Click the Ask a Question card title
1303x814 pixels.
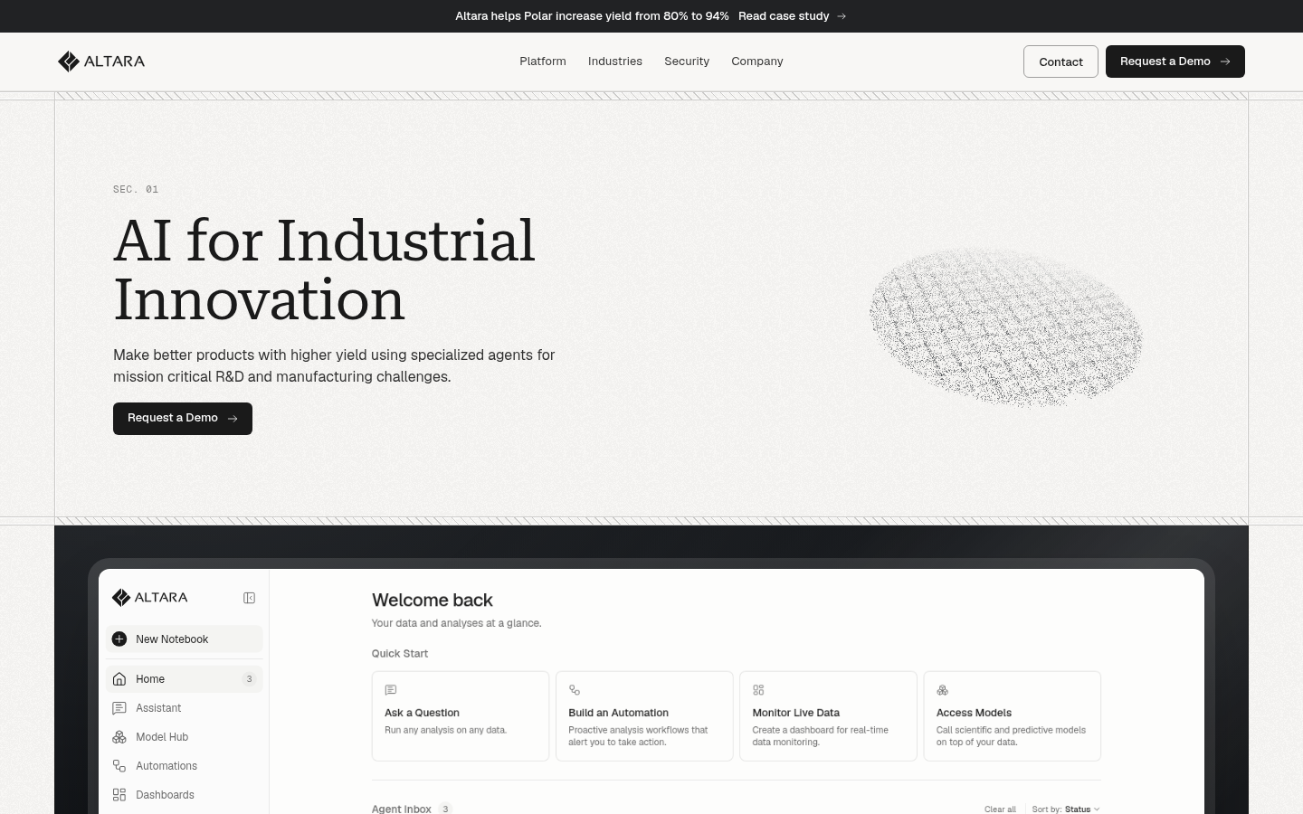point(422,713)
